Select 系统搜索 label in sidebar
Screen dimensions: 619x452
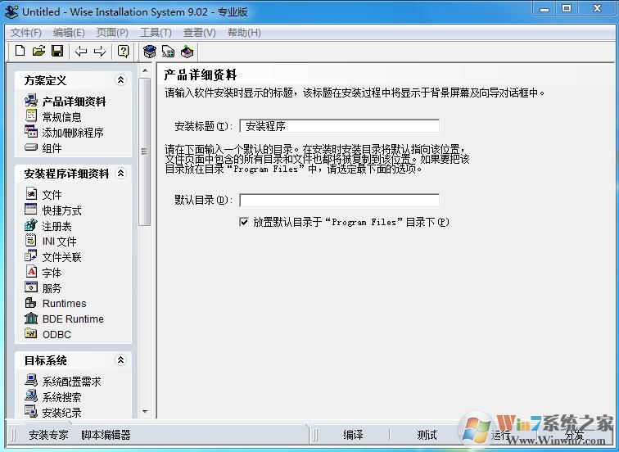[61, 397]
